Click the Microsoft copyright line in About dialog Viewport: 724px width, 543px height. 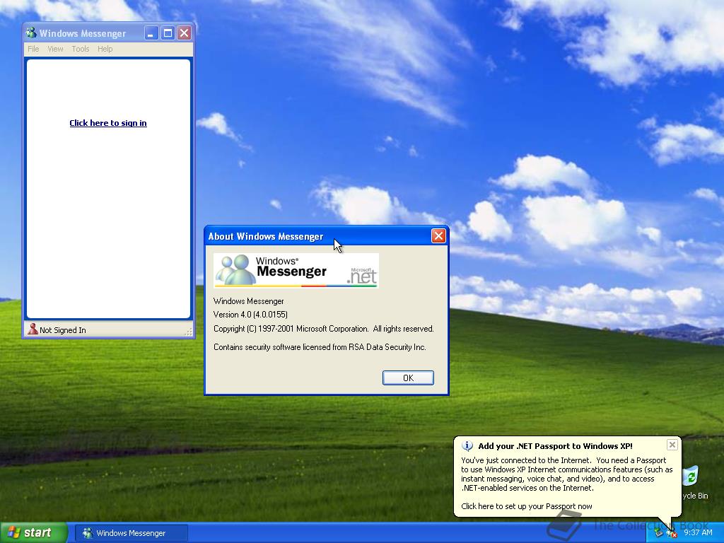pyautogui.click(x=323, y=329)
